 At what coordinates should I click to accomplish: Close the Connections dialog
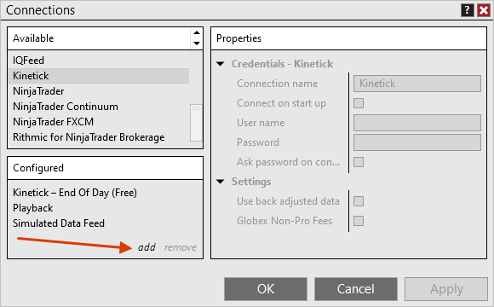pos(484,10)
